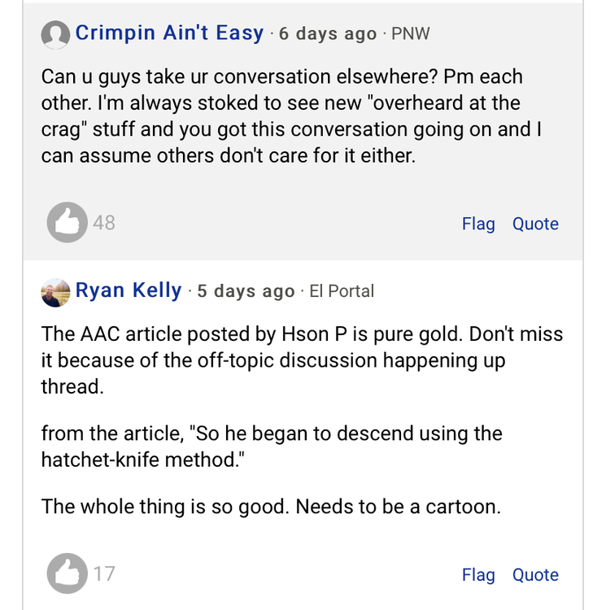The height and width of the screenshot is (610, 606).
Task: Like Crimpin Ain't Easy's post with thumbs-up
Action: [67, 222]
